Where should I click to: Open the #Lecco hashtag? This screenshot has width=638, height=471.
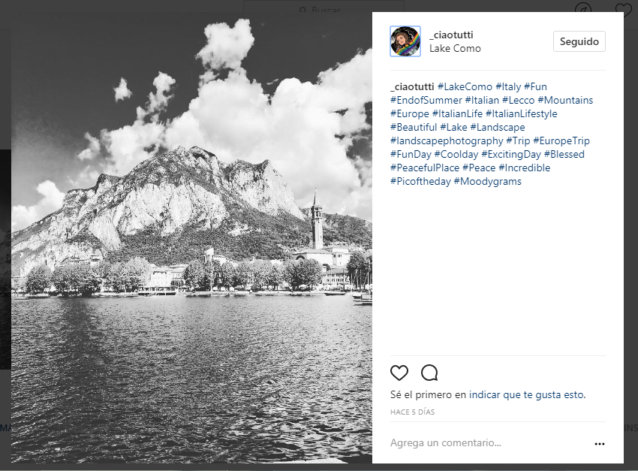[x=518, y=100]
